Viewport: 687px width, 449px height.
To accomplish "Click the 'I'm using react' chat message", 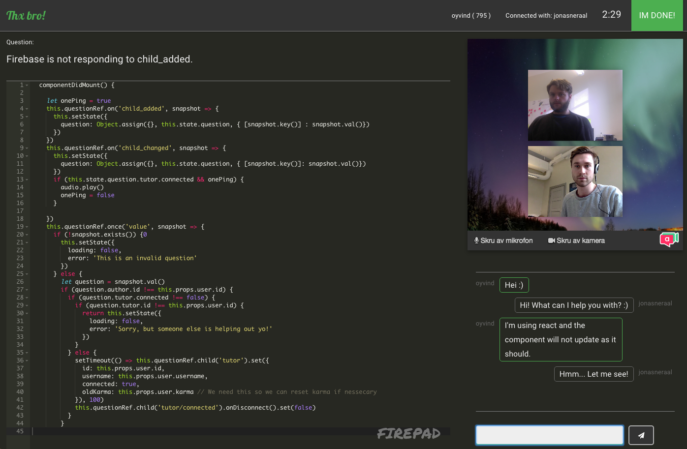I will (x=561, y=340).
